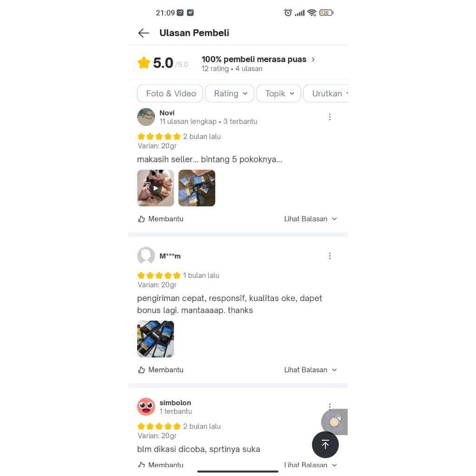Expand Lihat Balasan under M***m's review
This screenshot has width=476, height=476.
coord(311,370)
